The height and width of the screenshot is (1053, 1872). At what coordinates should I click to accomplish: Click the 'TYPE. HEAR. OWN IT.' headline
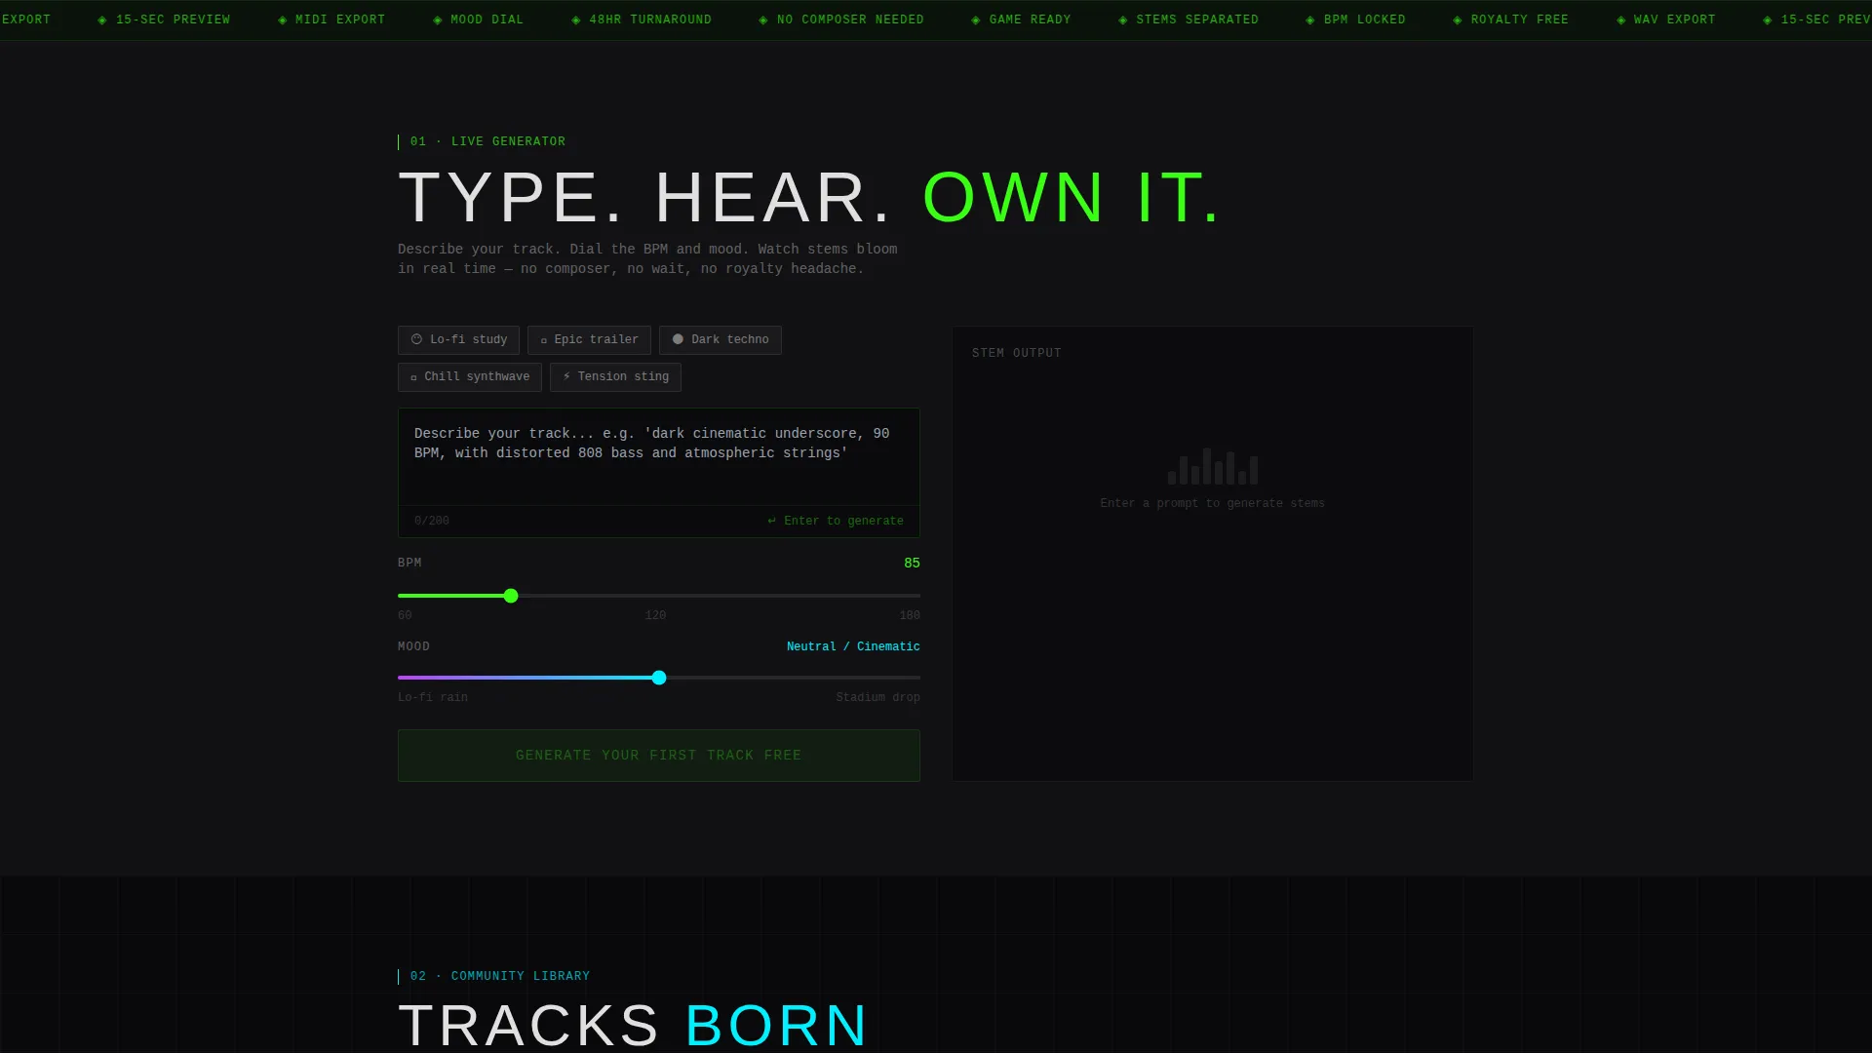[809, 198]
